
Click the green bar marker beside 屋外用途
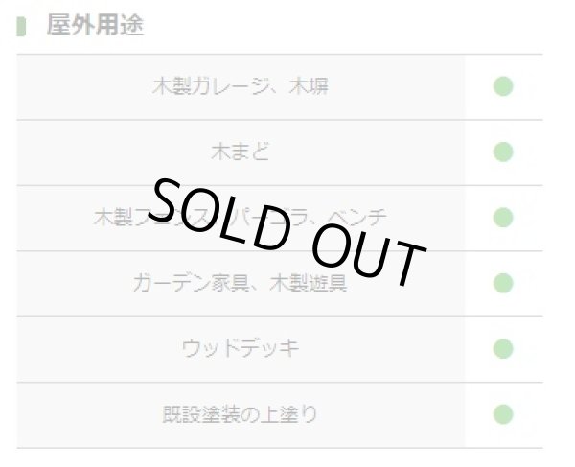[21, 26]
